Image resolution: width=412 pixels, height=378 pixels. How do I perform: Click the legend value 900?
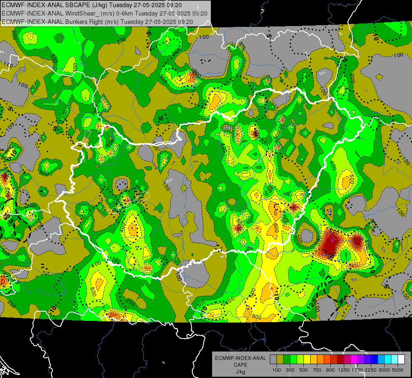(x=330, y=370)
